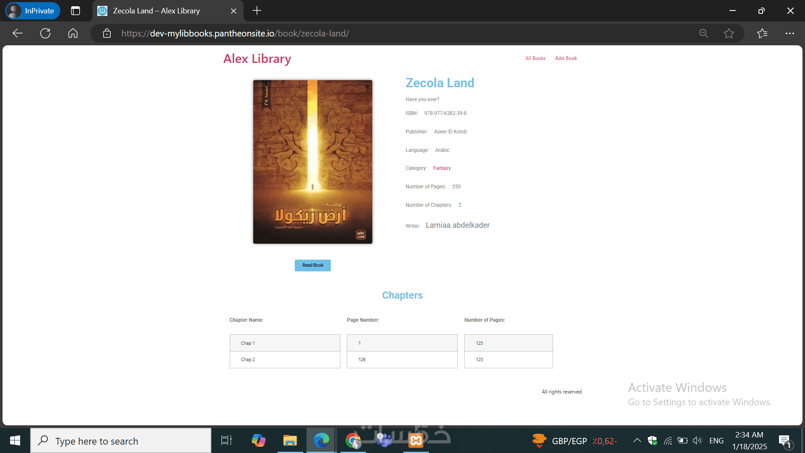This screenshot has width=805, height=453.
Task: Go to the browser home page
Action: pyautogui.click(x=73, y=34)
